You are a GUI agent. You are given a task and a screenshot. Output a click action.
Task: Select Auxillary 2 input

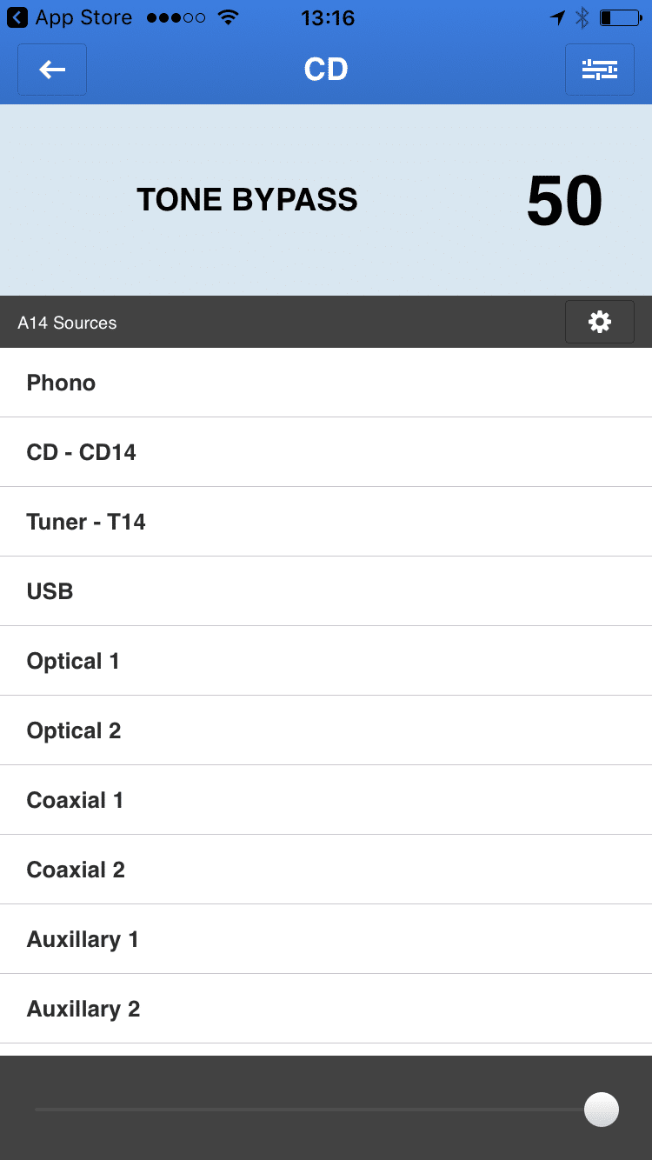(326, 1009)
